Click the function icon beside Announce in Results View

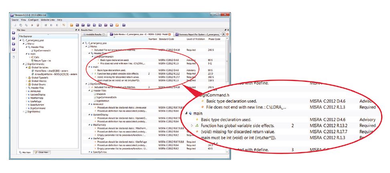click(x=91, y=104)
